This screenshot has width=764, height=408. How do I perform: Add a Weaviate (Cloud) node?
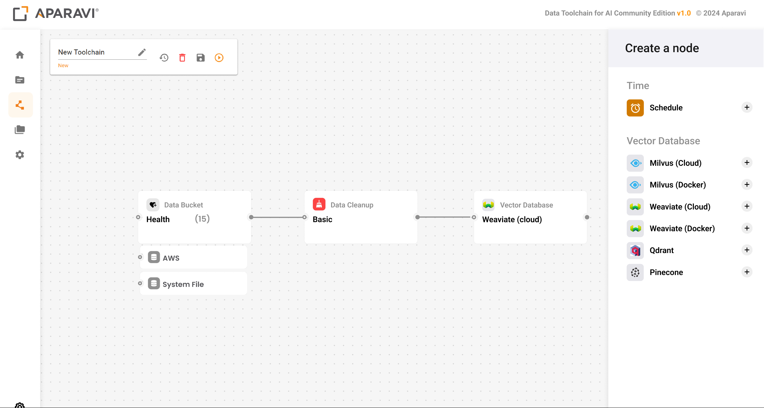coord(747,206)
